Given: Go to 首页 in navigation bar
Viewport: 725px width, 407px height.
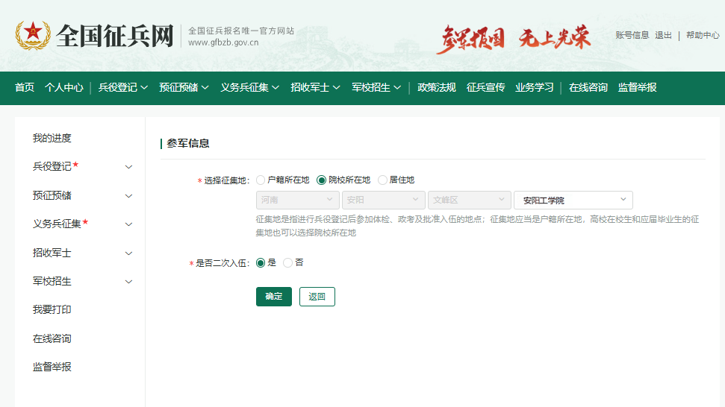Looking at the screenshot, I should (25, 87).
